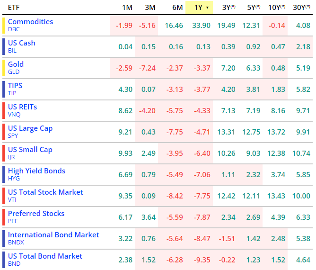316x270 pixels.
Task: Click the US Total Stock Market link
Action: pos(45,192)
